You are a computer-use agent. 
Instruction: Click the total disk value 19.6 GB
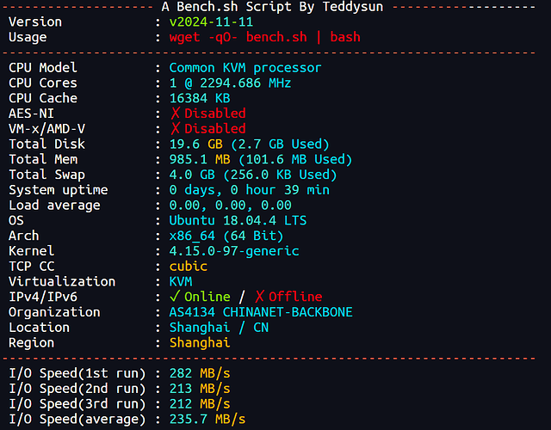[x=195, y=144]
